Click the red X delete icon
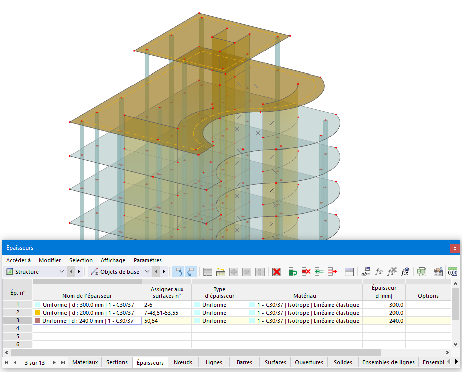This screenshot has height=372, width=462. pyautogui.click(x=277, y=272)
